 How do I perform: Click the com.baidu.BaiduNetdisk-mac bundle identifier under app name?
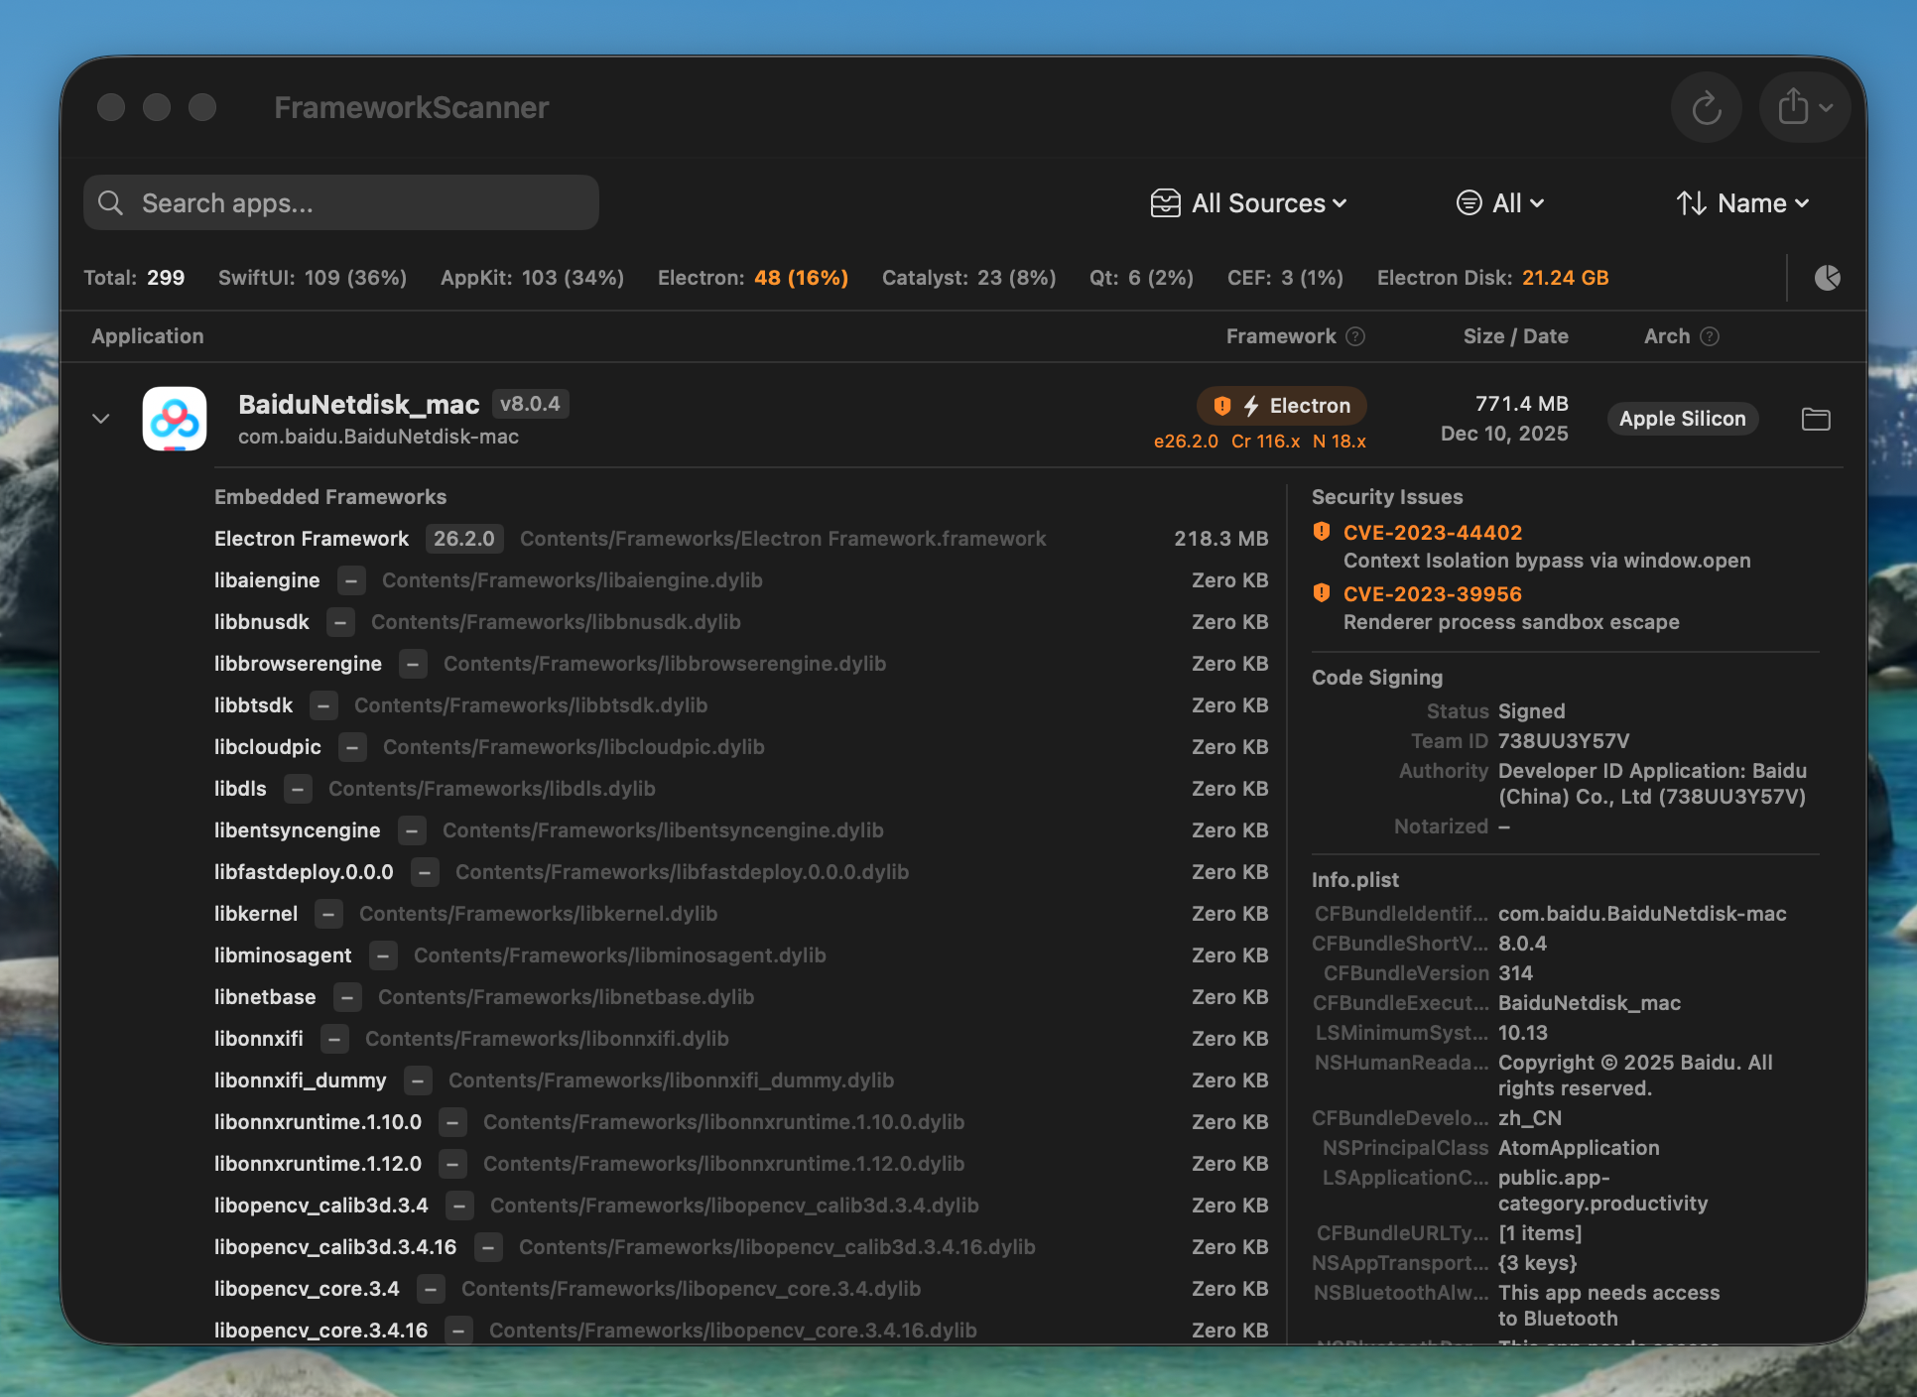tap(378, 437)
